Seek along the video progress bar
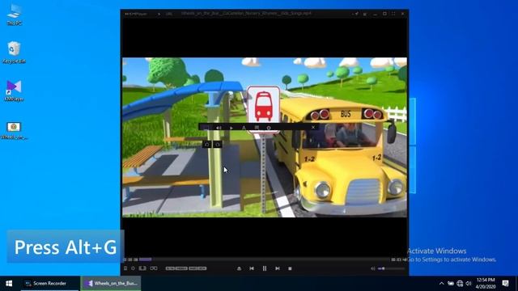The width and height of the screenshot is (518, 291). pos(265,259)
